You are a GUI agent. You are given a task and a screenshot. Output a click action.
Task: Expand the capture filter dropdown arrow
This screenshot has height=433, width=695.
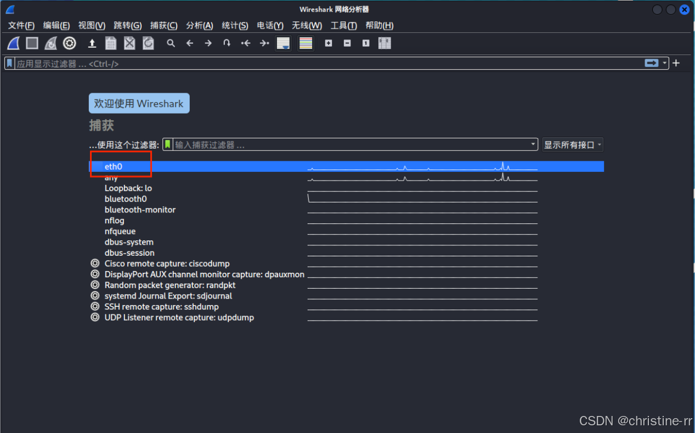pyautogui.click(x=533, y=144)
